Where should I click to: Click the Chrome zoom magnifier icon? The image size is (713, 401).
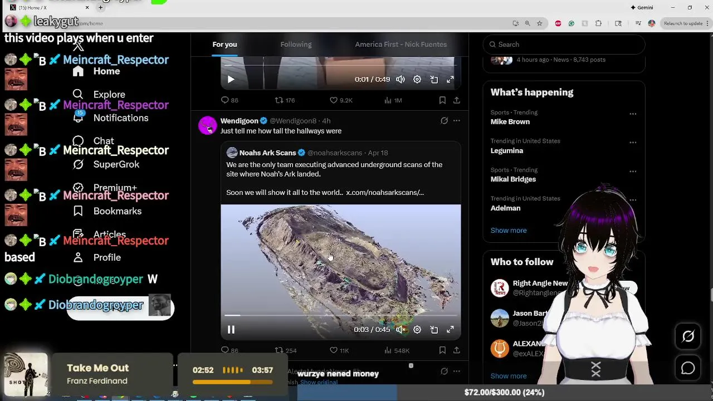(x=528, y=23)
